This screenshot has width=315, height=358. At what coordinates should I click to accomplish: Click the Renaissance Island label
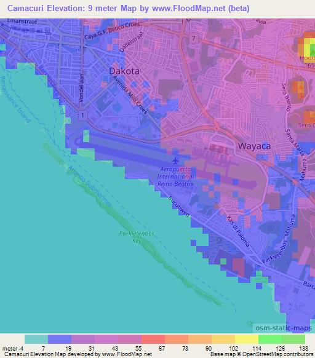[15, 99]
